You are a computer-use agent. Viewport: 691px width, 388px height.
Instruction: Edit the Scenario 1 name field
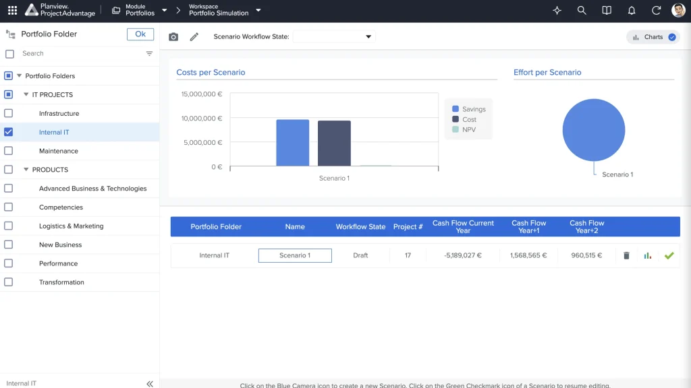point(295,255)
